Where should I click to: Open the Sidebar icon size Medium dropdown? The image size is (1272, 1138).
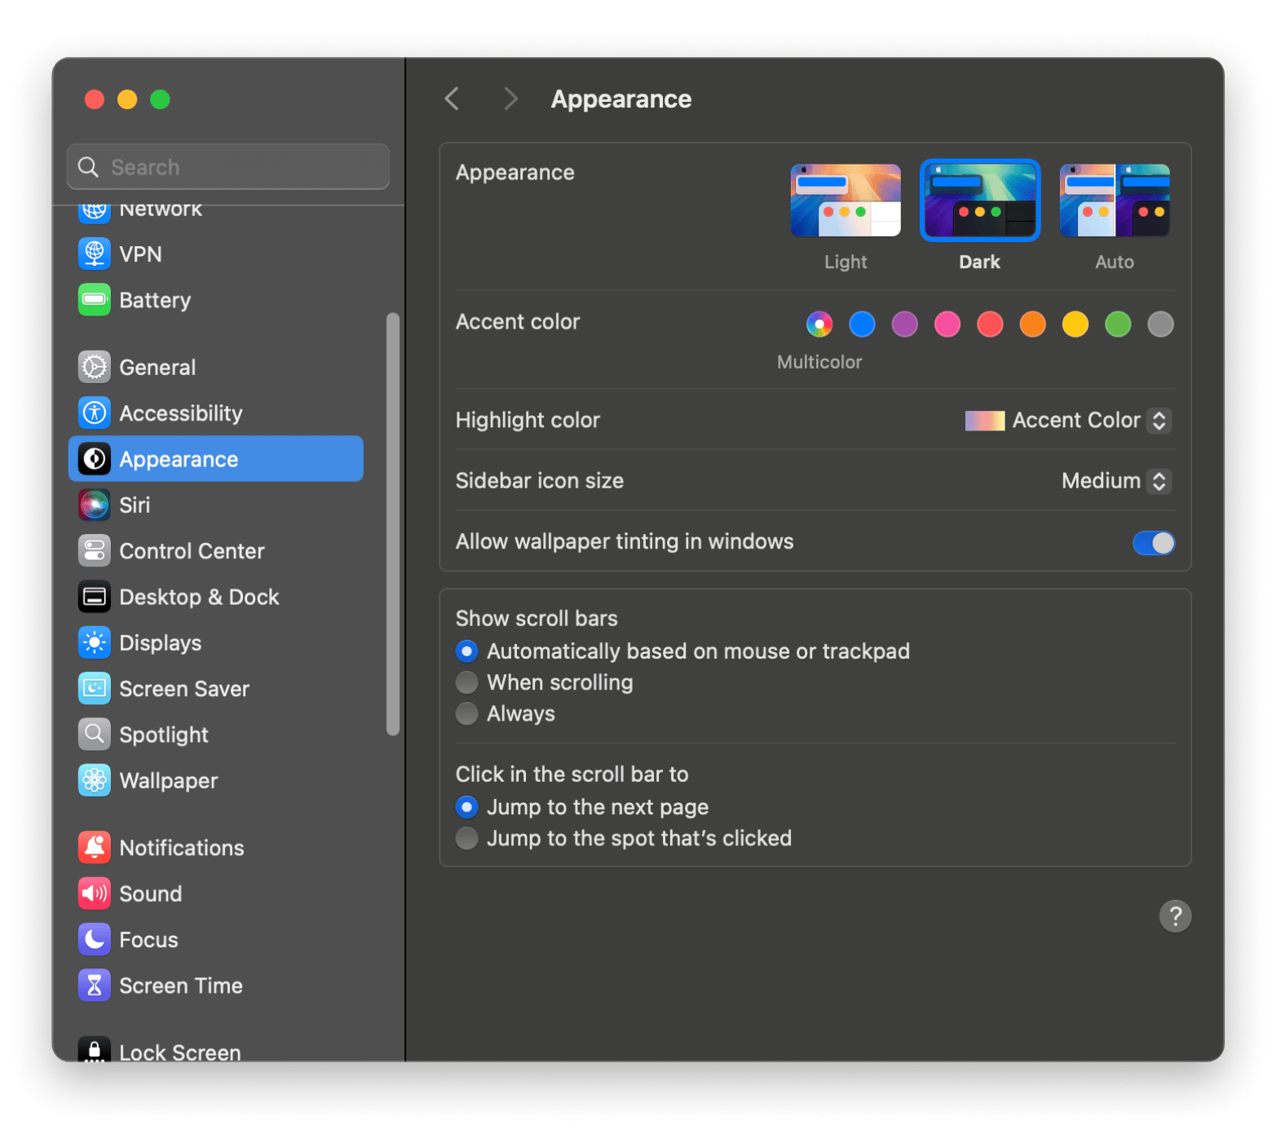click(x=1116, y=481)
